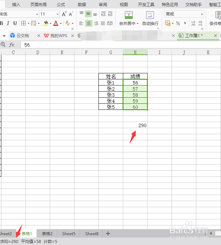Viewport: 221px width, 245px height.
Task: Click the formula bar input showing 56
Action: click(121, 45)
